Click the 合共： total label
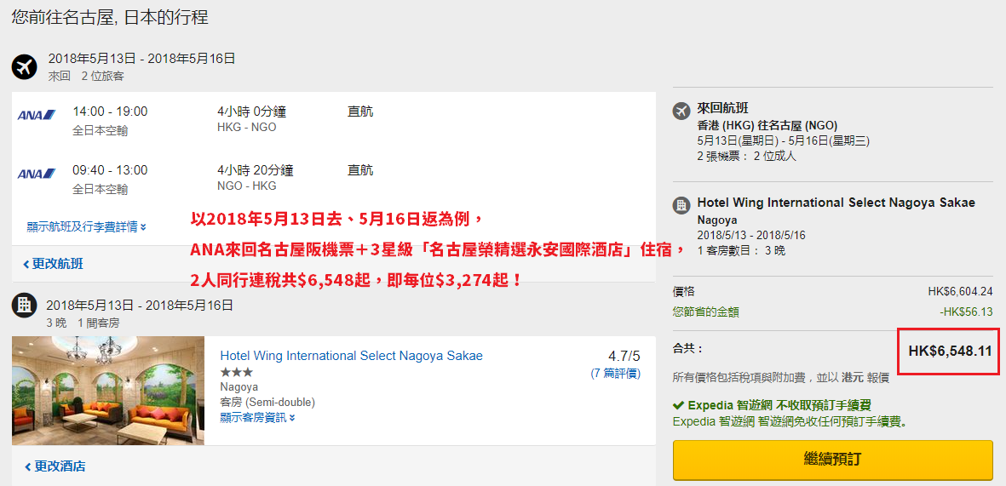Screen dimensions: 1006x486 pos(687,350)
